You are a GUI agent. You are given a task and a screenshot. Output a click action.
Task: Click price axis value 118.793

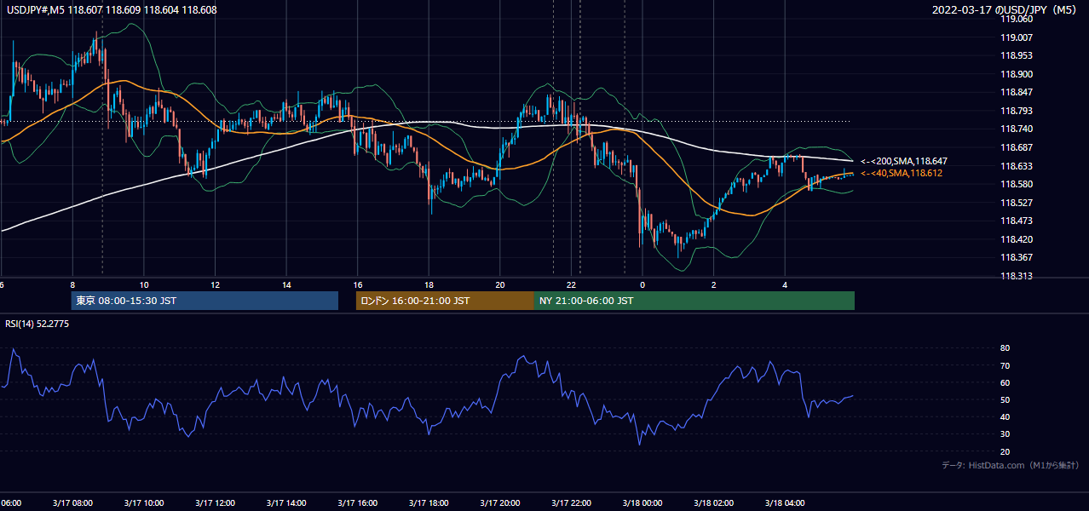click(x=1017, y=111)
